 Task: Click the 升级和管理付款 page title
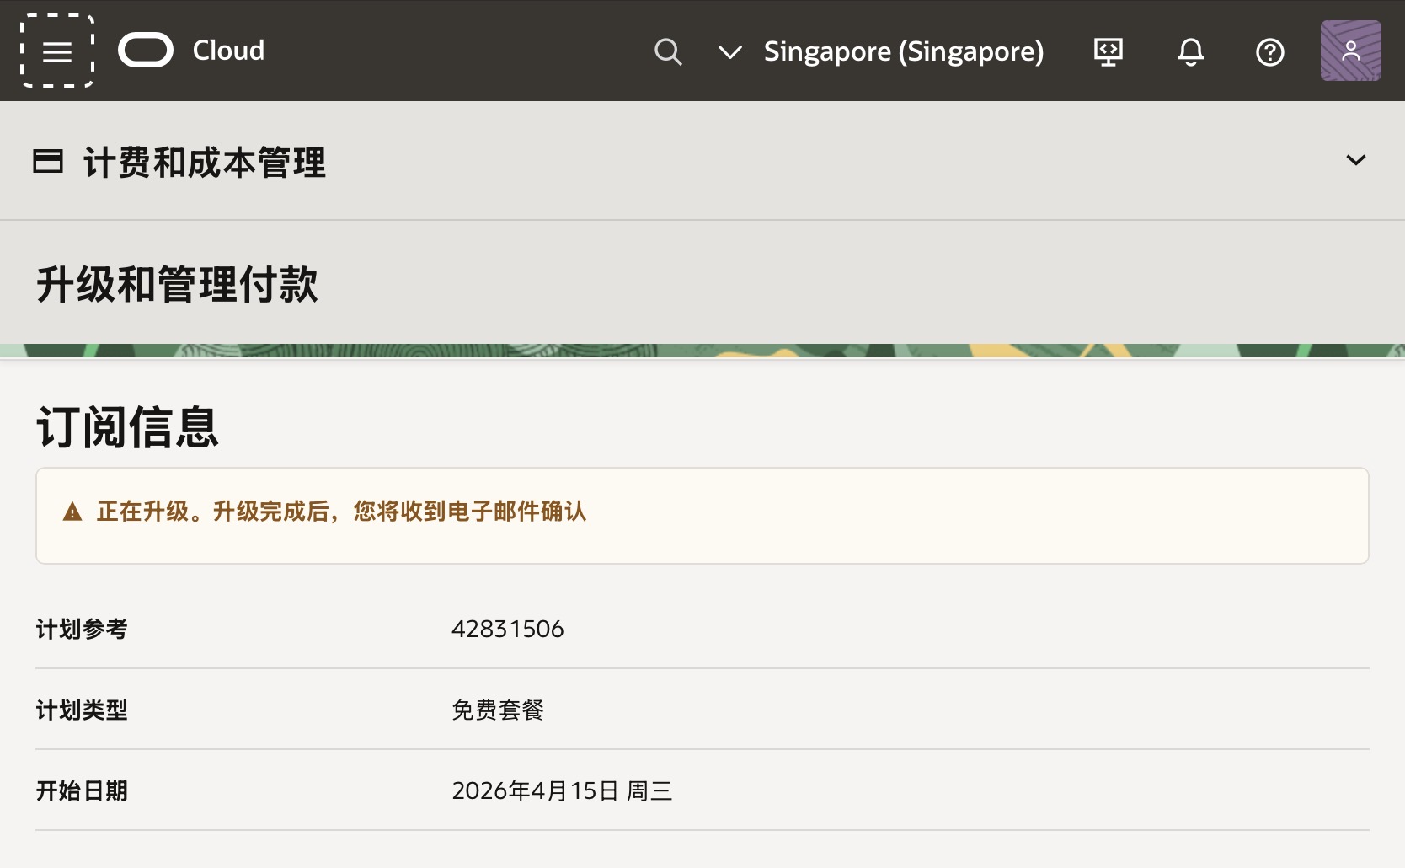coord(177,284)
